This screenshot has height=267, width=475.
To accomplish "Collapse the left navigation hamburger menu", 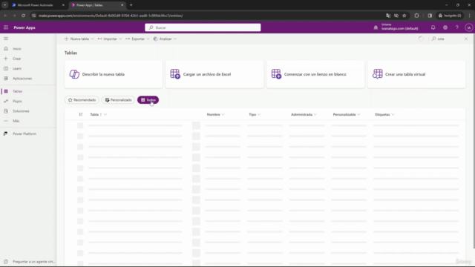I will pos(6,39).
